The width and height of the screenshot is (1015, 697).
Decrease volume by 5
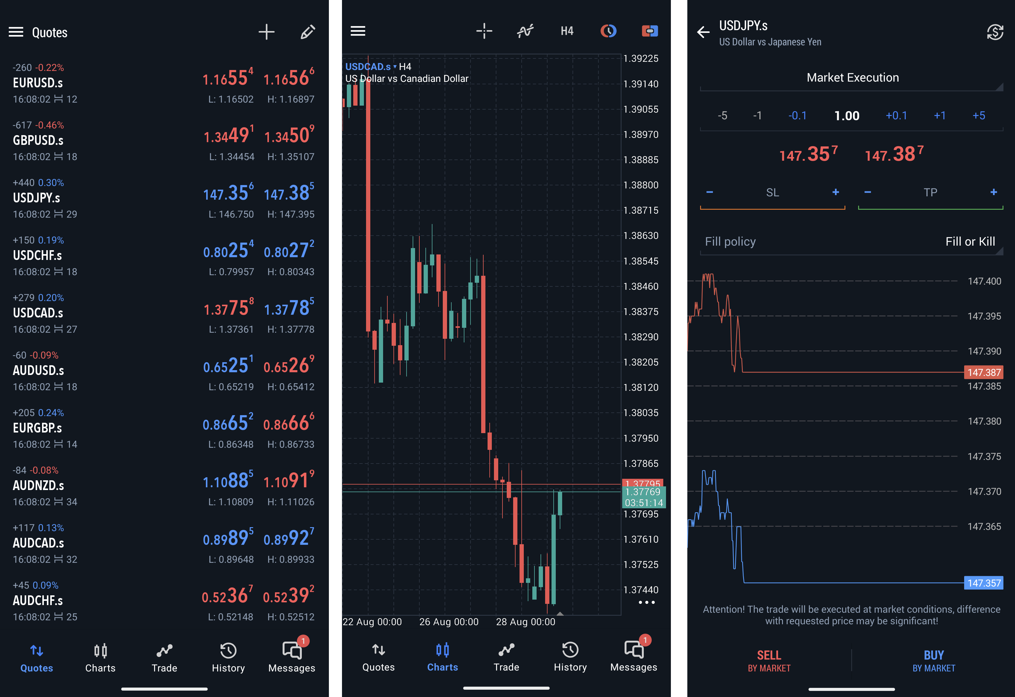tap(722, 116)
